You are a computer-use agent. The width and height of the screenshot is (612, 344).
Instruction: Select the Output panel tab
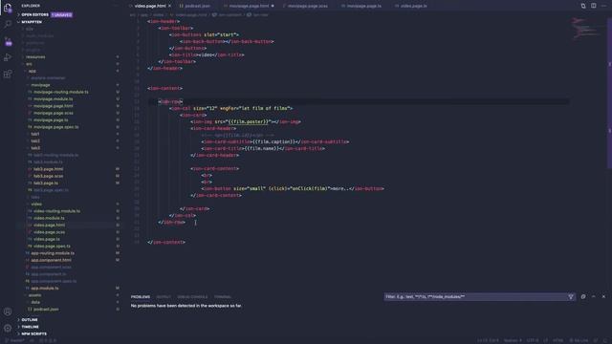coord(164,297)
